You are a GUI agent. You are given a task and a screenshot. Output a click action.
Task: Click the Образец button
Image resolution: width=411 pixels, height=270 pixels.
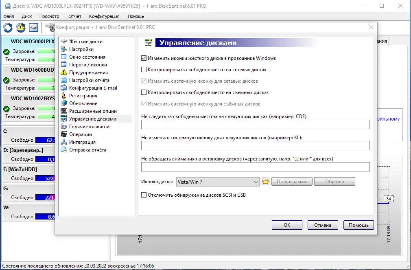335,182
